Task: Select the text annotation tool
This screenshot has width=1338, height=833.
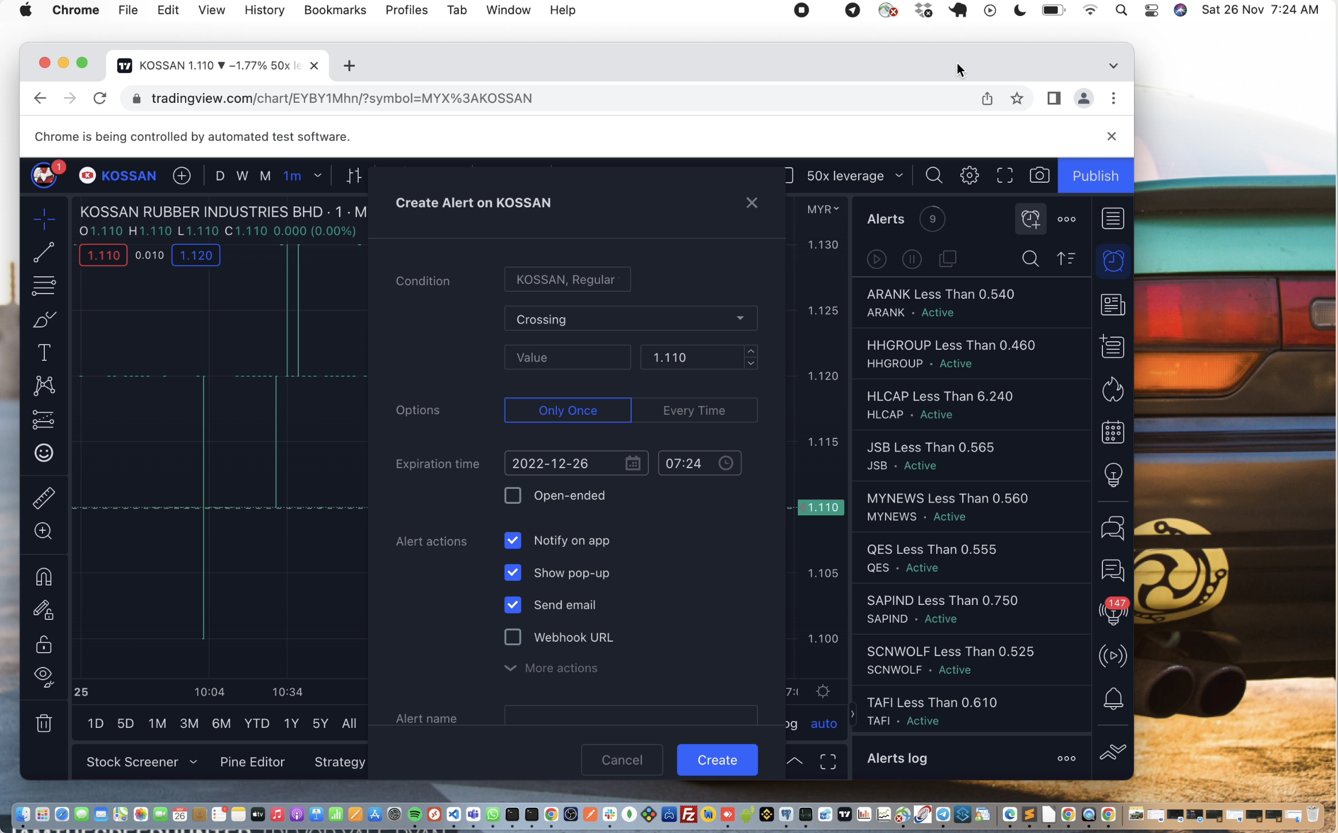Action: click(x=44, y=352)
